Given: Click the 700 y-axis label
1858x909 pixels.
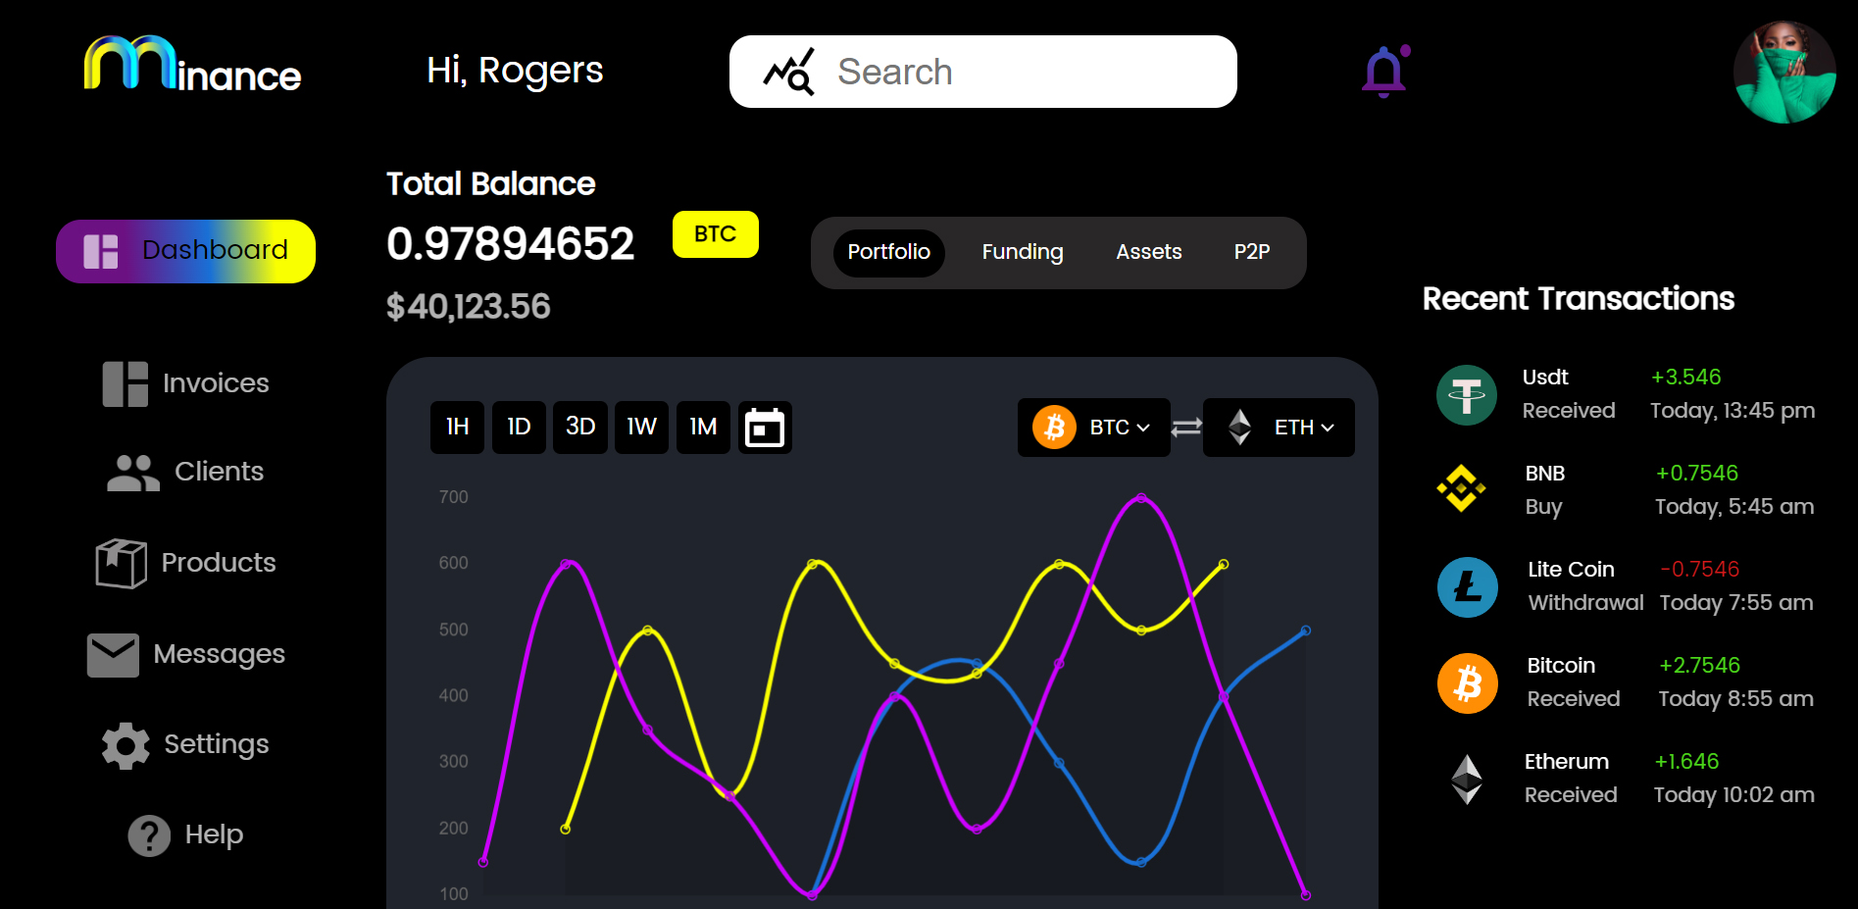Looking at the screenshot, I should click(x=454, y=497).
